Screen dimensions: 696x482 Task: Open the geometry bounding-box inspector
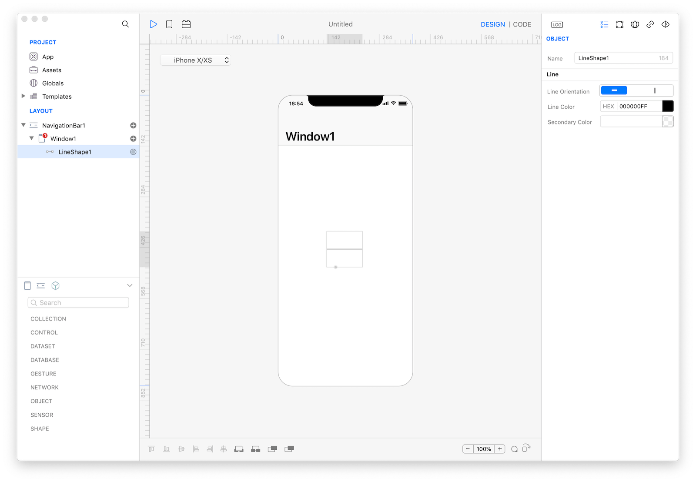pyautogui.click(x=619, y=24)
